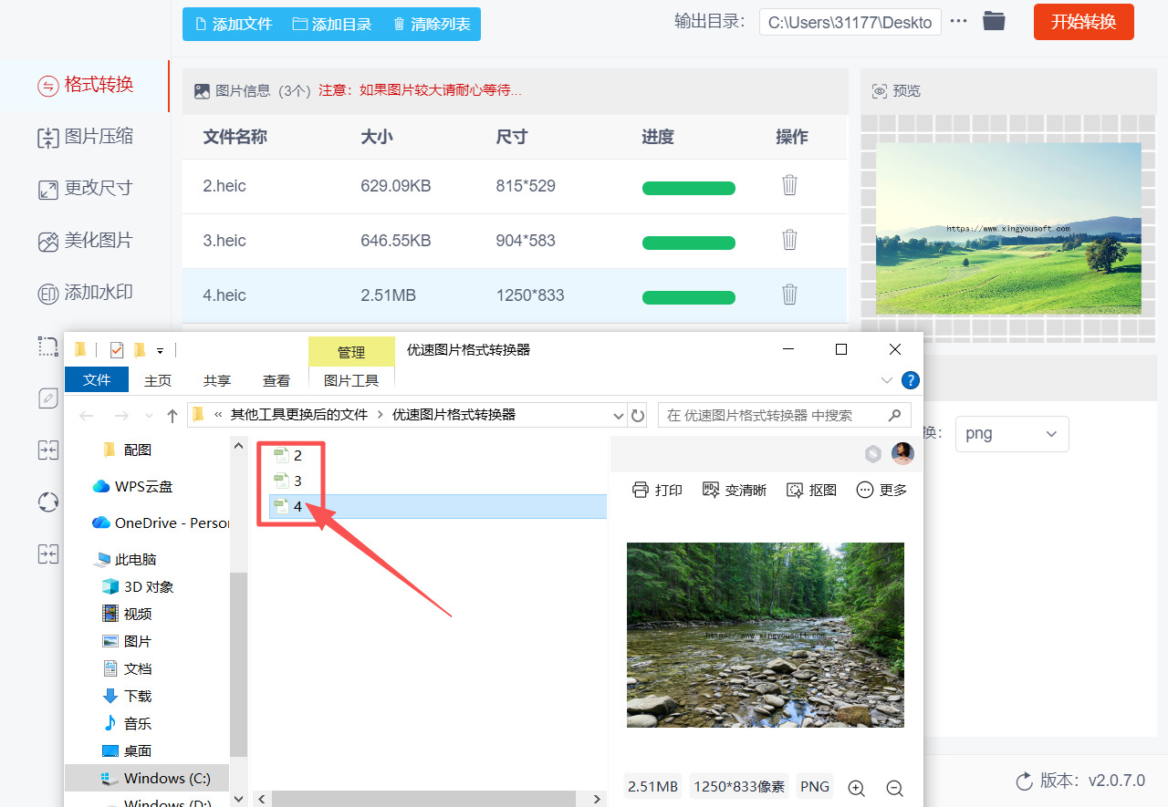Open 更改尺寸 in the sidebar
The height and width of the screenshot is (807, 1168).
(85, 189)
